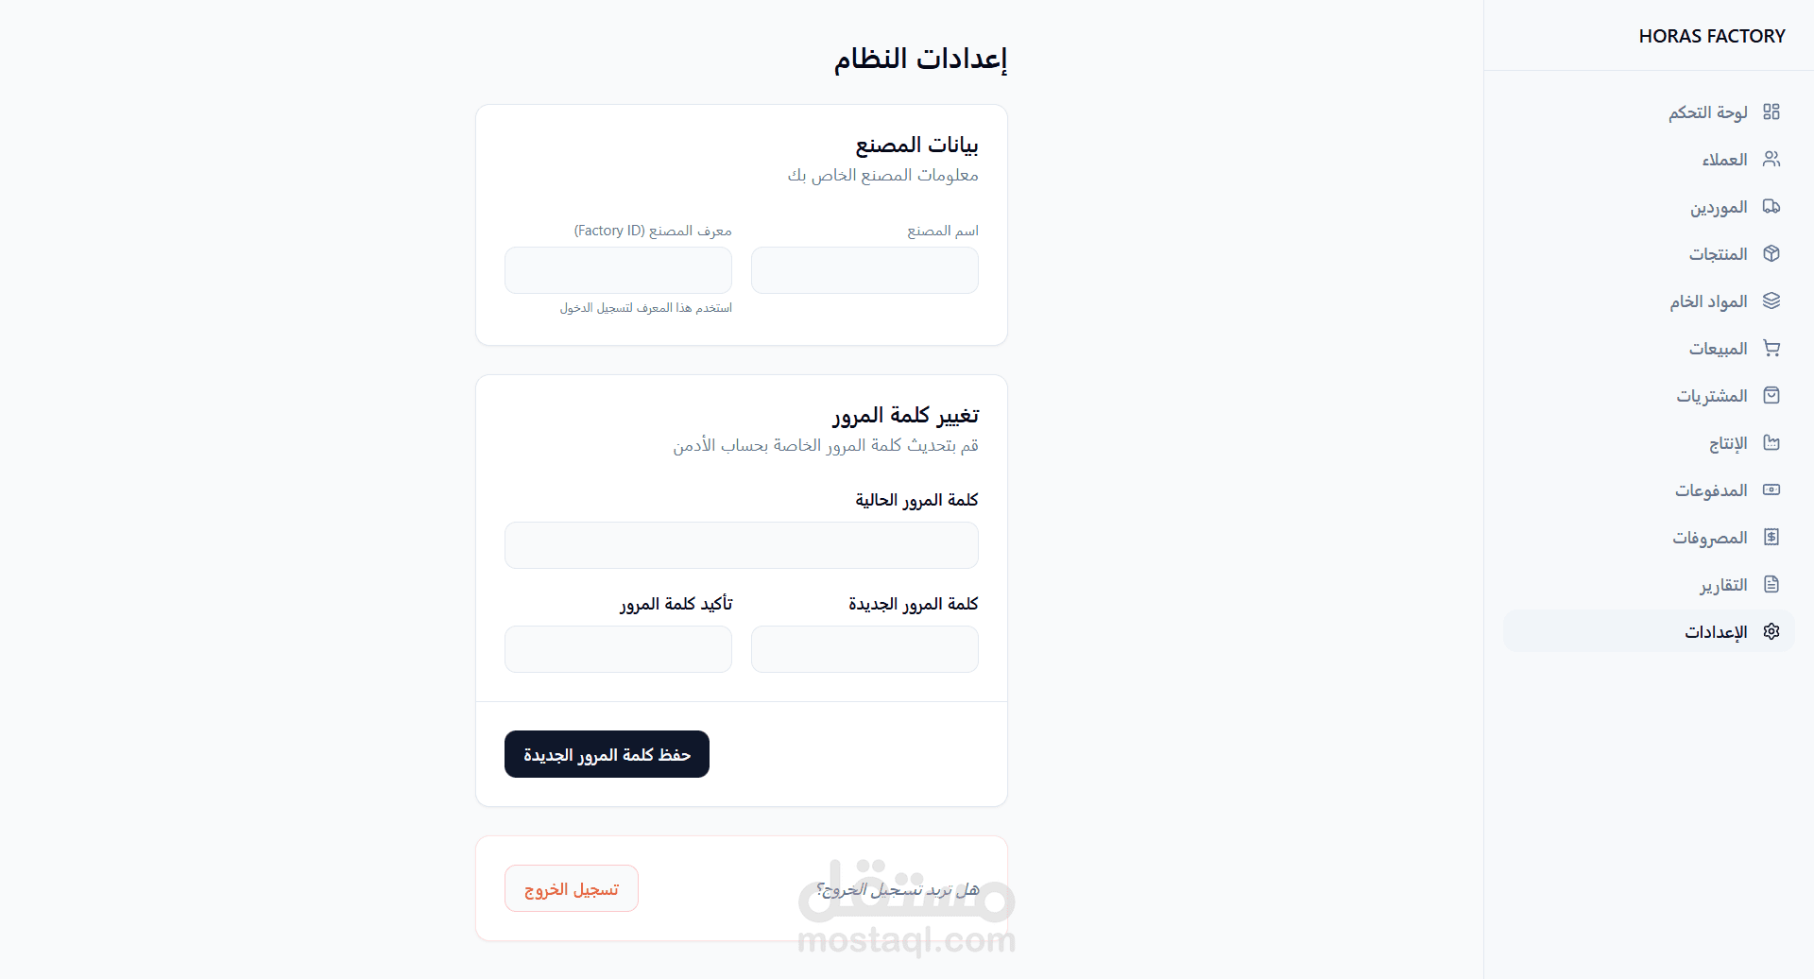1814x979 pixels.
Task: Click the كلمة المرور الحالية field
Action: [741, 545]
